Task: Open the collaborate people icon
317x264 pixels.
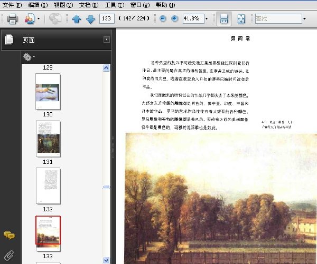Action: tap(30, 19)
